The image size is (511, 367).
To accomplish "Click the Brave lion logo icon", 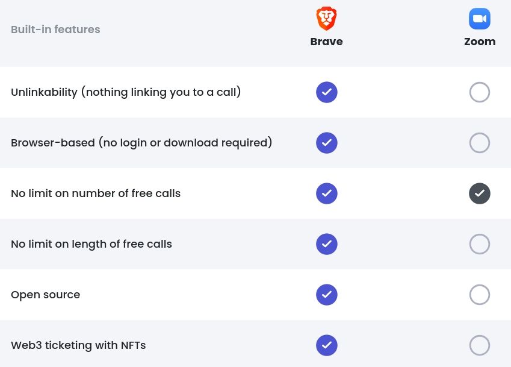I will [326, 19].
